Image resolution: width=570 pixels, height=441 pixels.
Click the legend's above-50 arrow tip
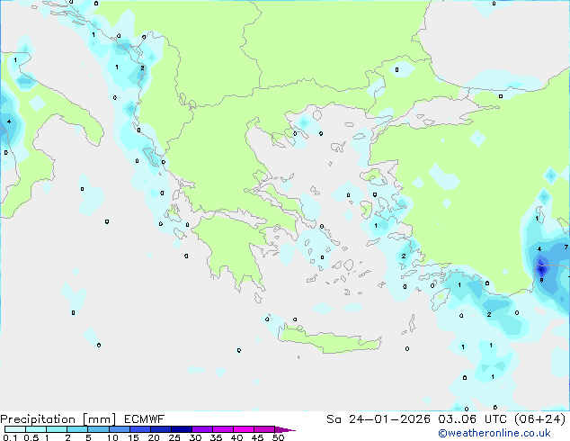(x=285, y=430)
